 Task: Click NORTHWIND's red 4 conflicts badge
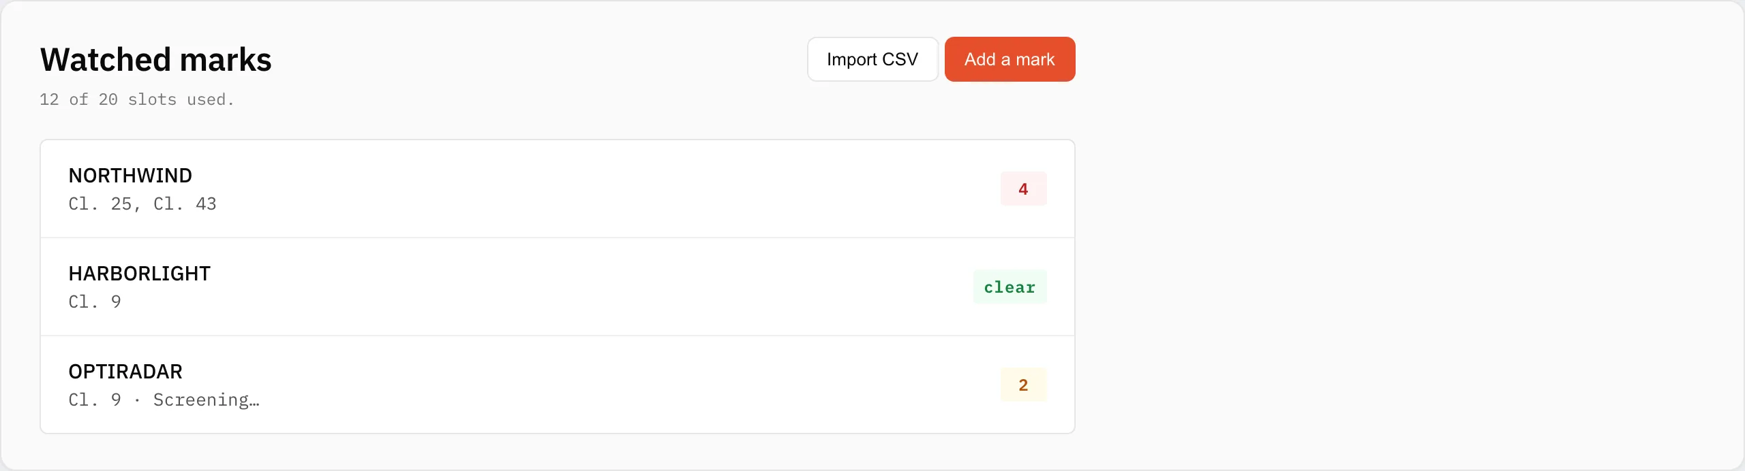click(1023, 189)
